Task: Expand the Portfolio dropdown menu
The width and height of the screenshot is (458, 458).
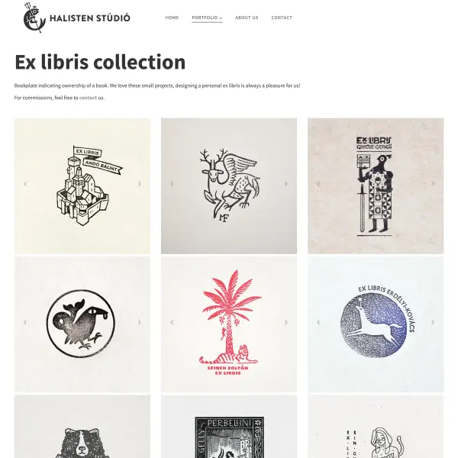Action: coord(207,18)
